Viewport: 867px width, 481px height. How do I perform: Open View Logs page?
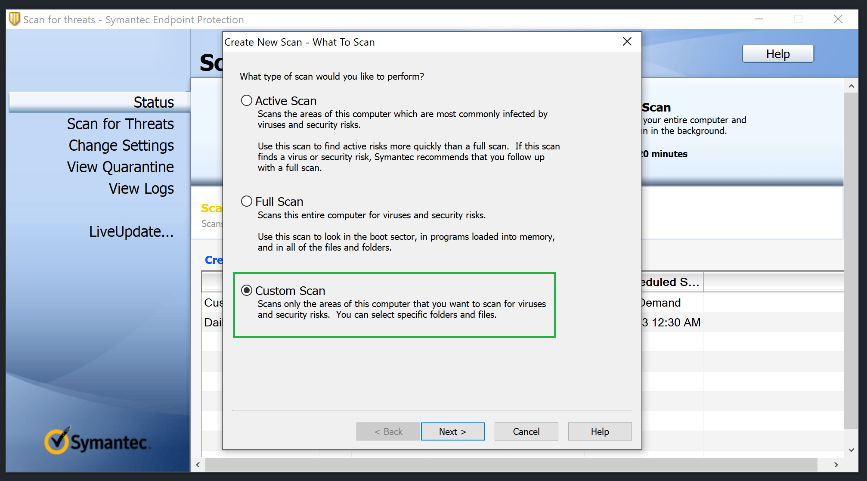[141, 189]
